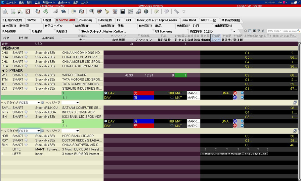Viewport: 301px width, 181px height.
Task: Click the Free Delayed Data button
Action: pyautogui.click(x=255, y=154)
